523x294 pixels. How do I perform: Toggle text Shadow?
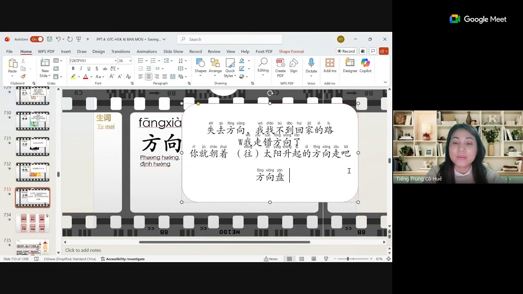(x=96, y=69)
